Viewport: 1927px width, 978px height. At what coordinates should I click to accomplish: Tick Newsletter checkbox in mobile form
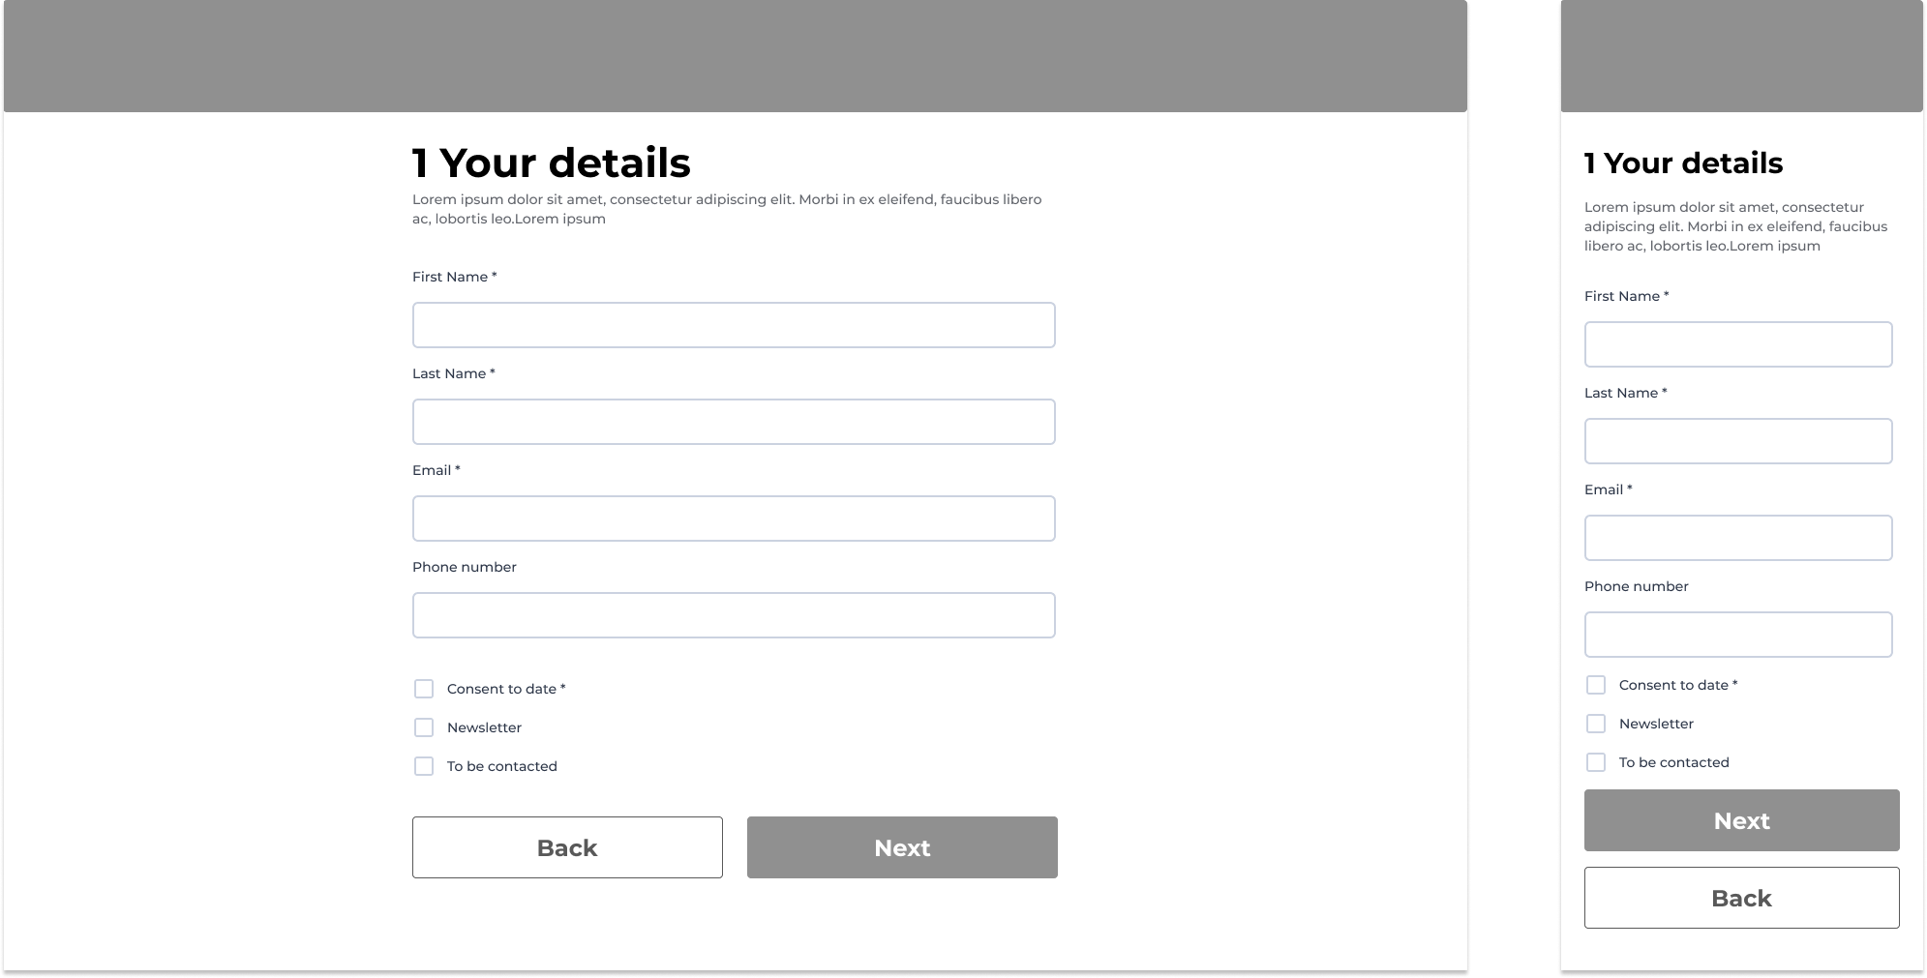(1596, 724)
